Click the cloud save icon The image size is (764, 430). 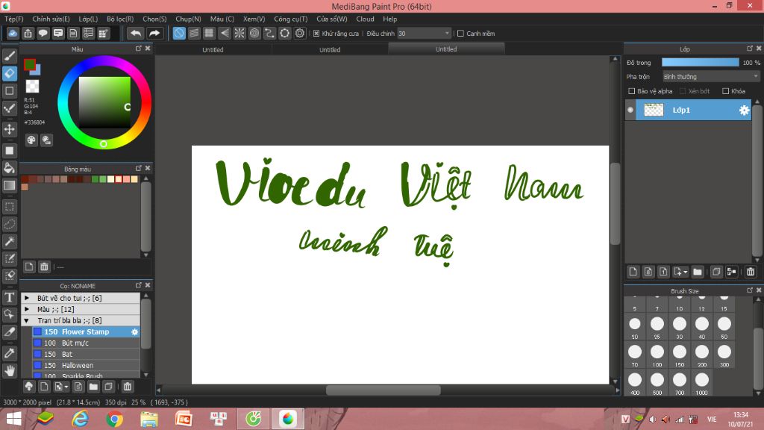[13, 33]
